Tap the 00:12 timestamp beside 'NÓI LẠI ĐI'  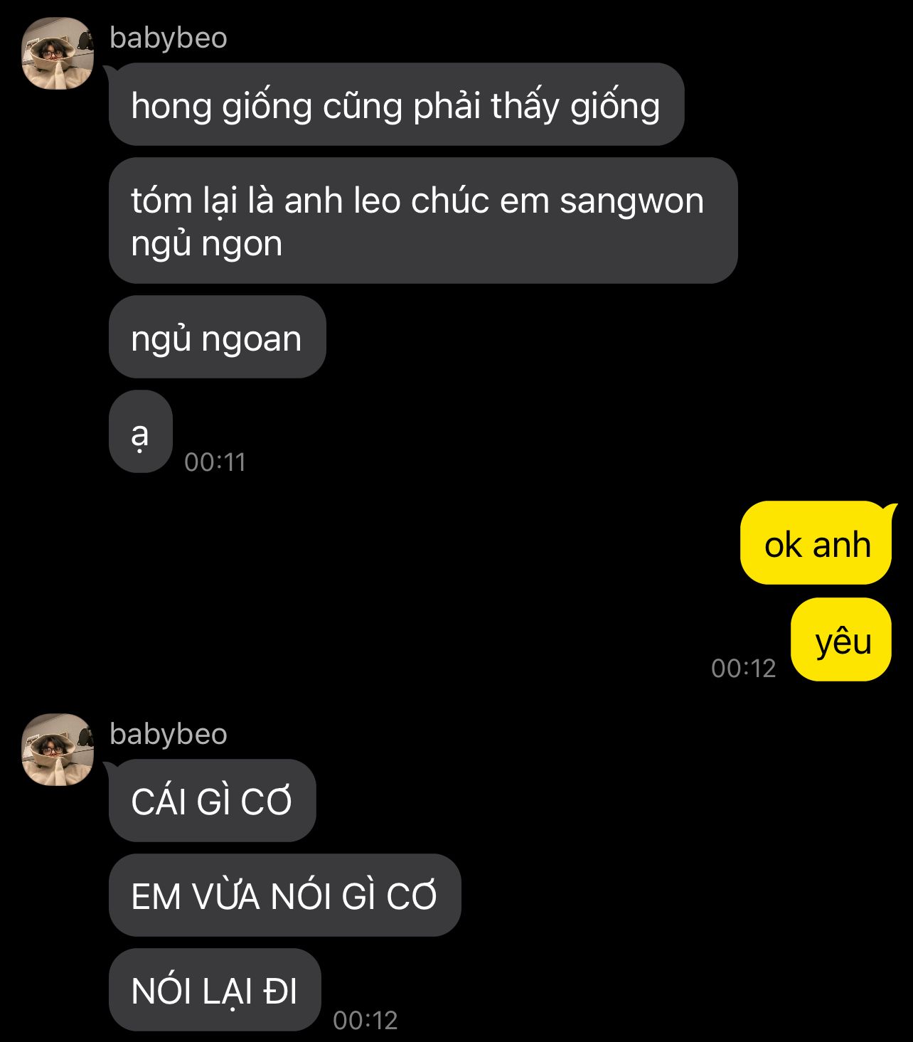tap(365, 1021)
